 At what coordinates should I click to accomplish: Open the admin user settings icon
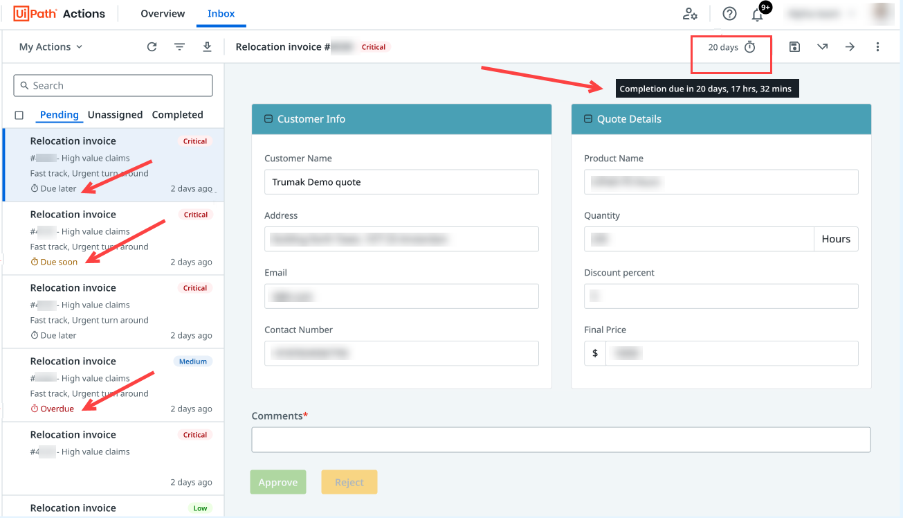[x=690, y=14]
